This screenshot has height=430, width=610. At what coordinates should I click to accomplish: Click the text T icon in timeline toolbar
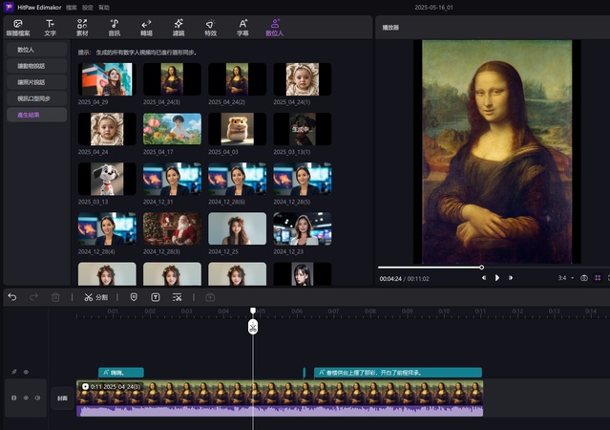point(156,297)
